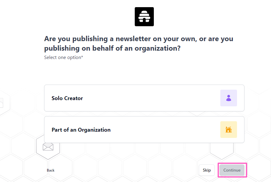The width and height of the screenshot is (271, 182).
Task: Click the purple person icon
Action: pos(229,98)
